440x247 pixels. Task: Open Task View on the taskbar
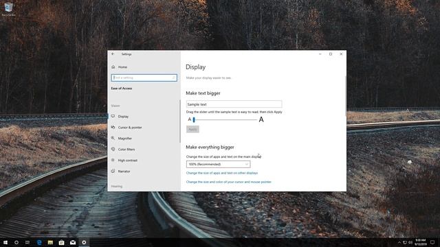coord(27,242)
